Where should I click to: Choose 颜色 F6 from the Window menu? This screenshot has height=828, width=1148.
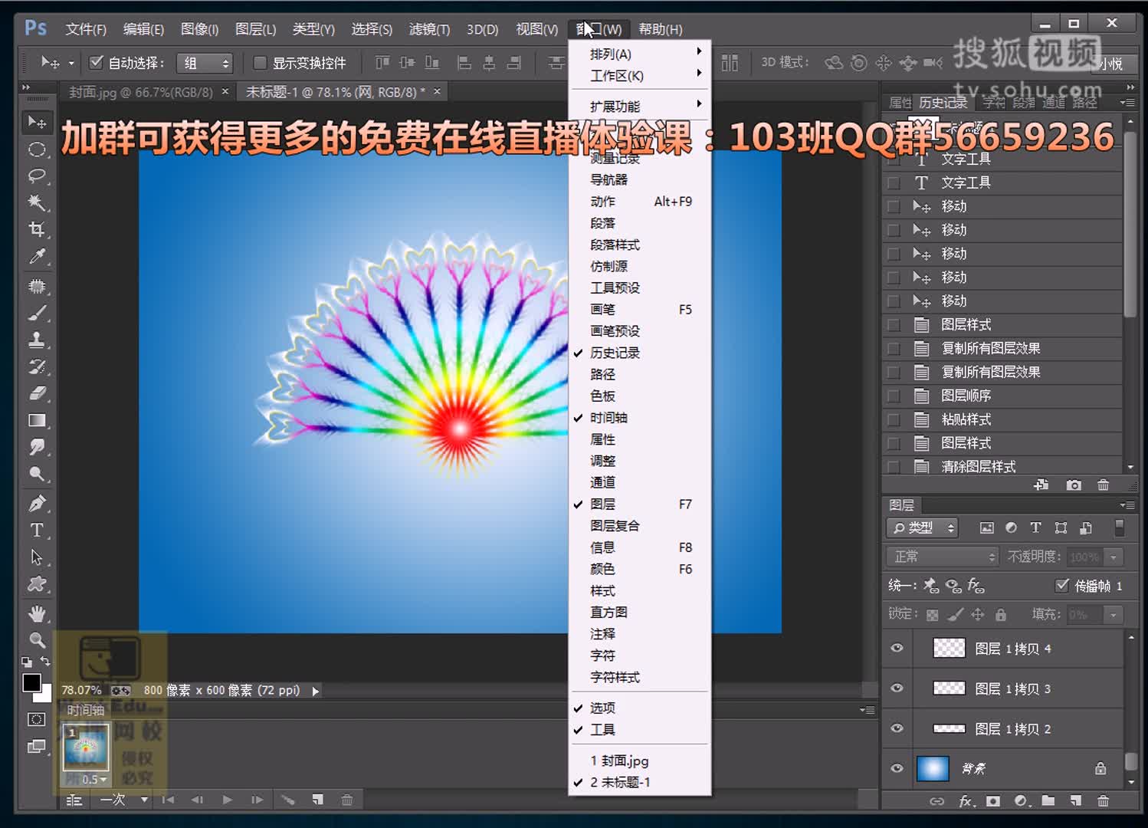(604, 569)
